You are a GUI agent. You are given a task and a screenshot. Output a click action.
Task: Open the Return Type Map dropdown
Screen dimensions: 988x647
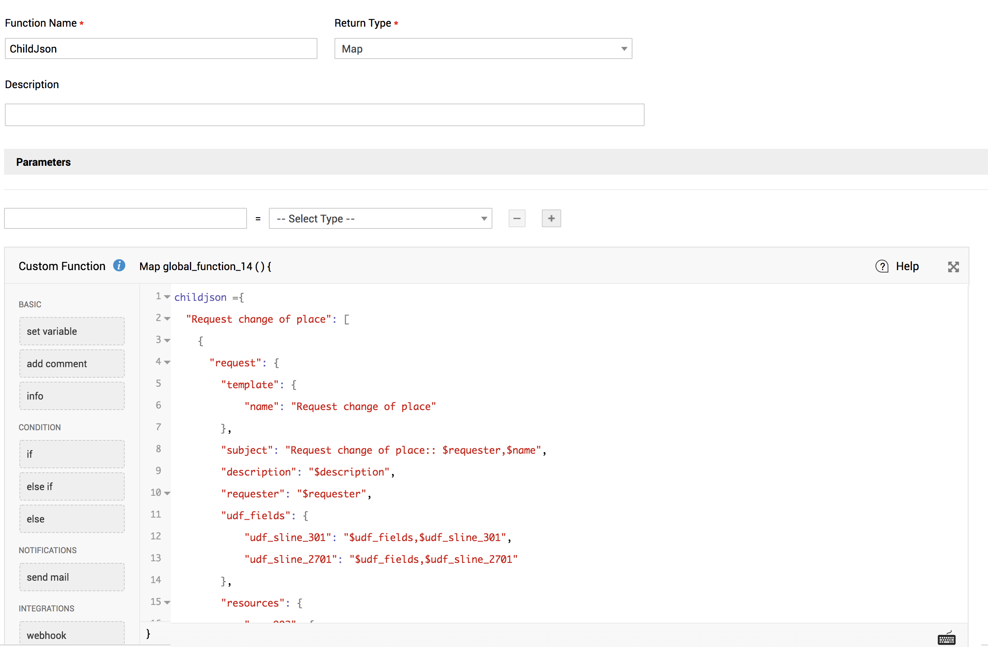483,49
